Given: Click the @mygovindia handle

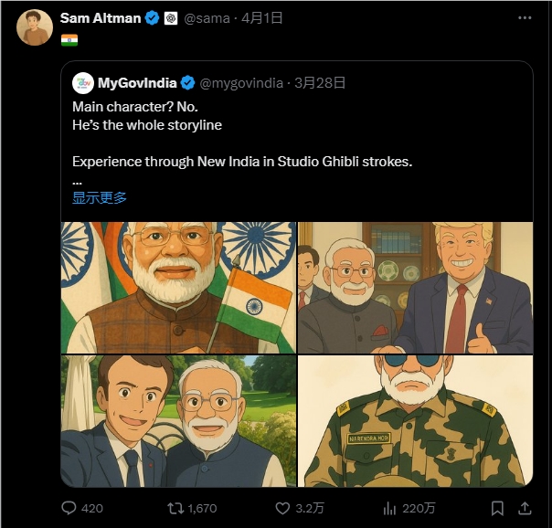Looking at the screenshot, I should pos(241,83).
